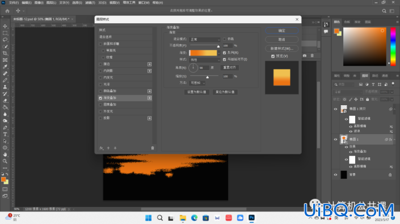Select the Ellipse shape tool
This screenshot has width=400, height=224.
coord(5,148)
